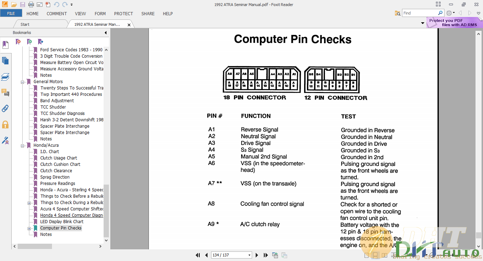This screenshot has height=261, width=483.
Task: Click the Previous View icon in status bar
Action: [x=275, y=255]
